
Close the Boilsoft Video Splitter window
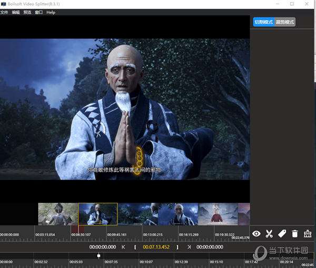pyautogui.click(x=307, y=4)
